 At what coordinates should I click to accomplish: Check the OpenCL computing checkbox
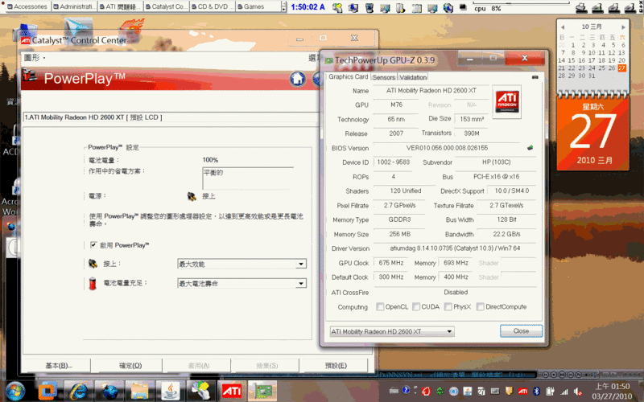pos(381,306)
